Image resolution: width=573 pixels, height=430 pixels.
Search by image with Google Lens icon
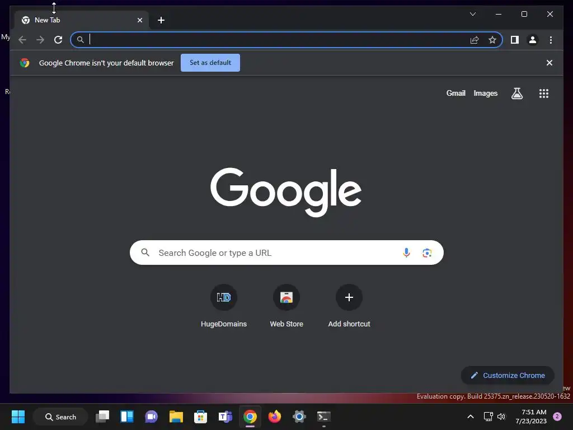pyautogui.click(x=427, y=253)
